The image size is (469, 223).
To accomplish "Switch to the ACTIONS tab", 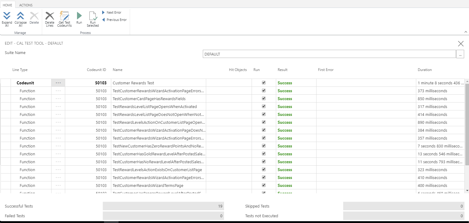I will point(26,5).
